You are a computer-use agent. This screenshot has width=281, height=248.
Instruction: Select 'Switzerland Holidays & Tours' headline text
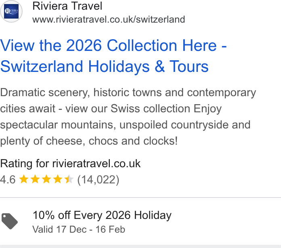point(104,67)
